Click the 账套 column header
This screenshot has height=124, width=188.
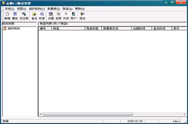pyautogui.click(x=68, y=28)
